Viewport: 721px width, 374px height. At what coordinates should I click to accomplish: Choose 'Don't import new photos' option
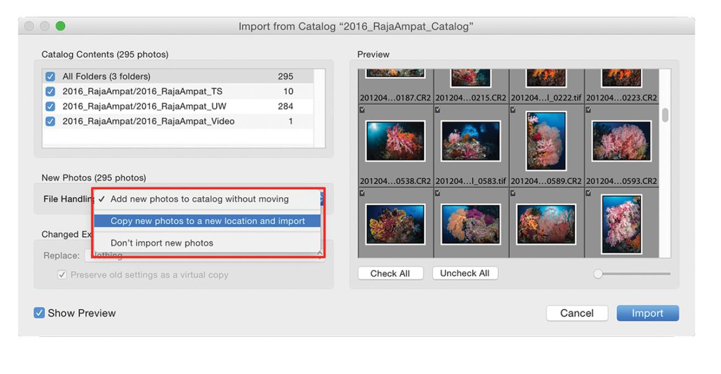click(162, 243)
